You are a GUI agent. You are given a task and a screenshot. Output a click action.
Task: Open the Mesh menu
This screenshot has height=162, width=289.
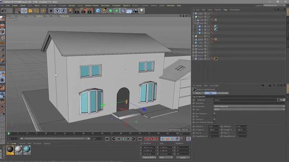37,5
